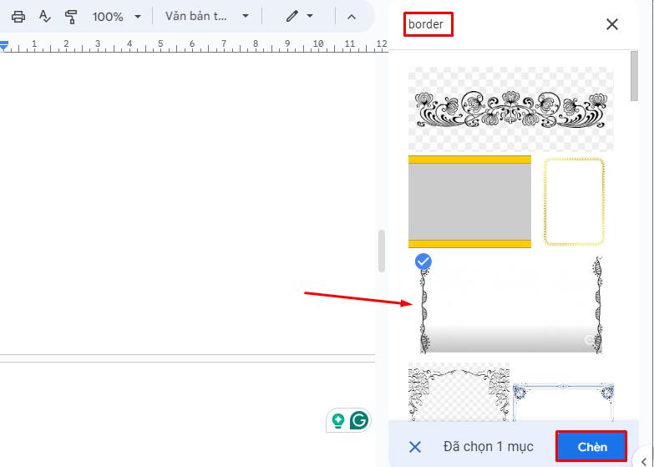
Task: Click the left indent marker on ruler
Action: coord(3,45)
